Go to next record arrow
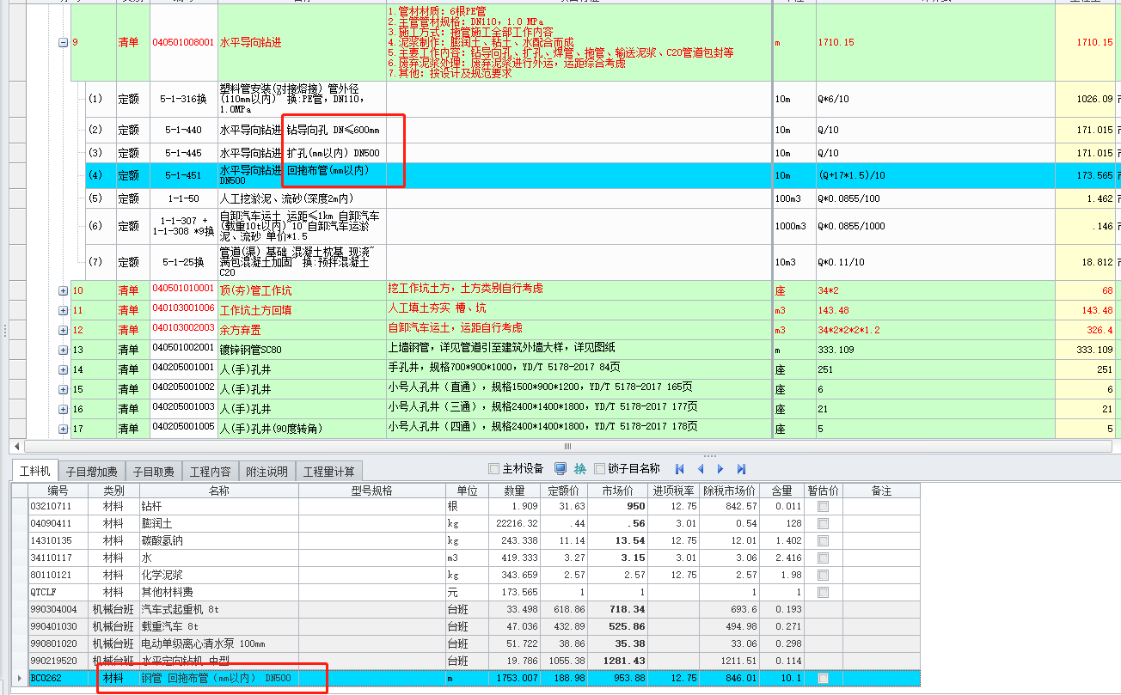Viewport: 1121px width, 695px height. [720, 469]
